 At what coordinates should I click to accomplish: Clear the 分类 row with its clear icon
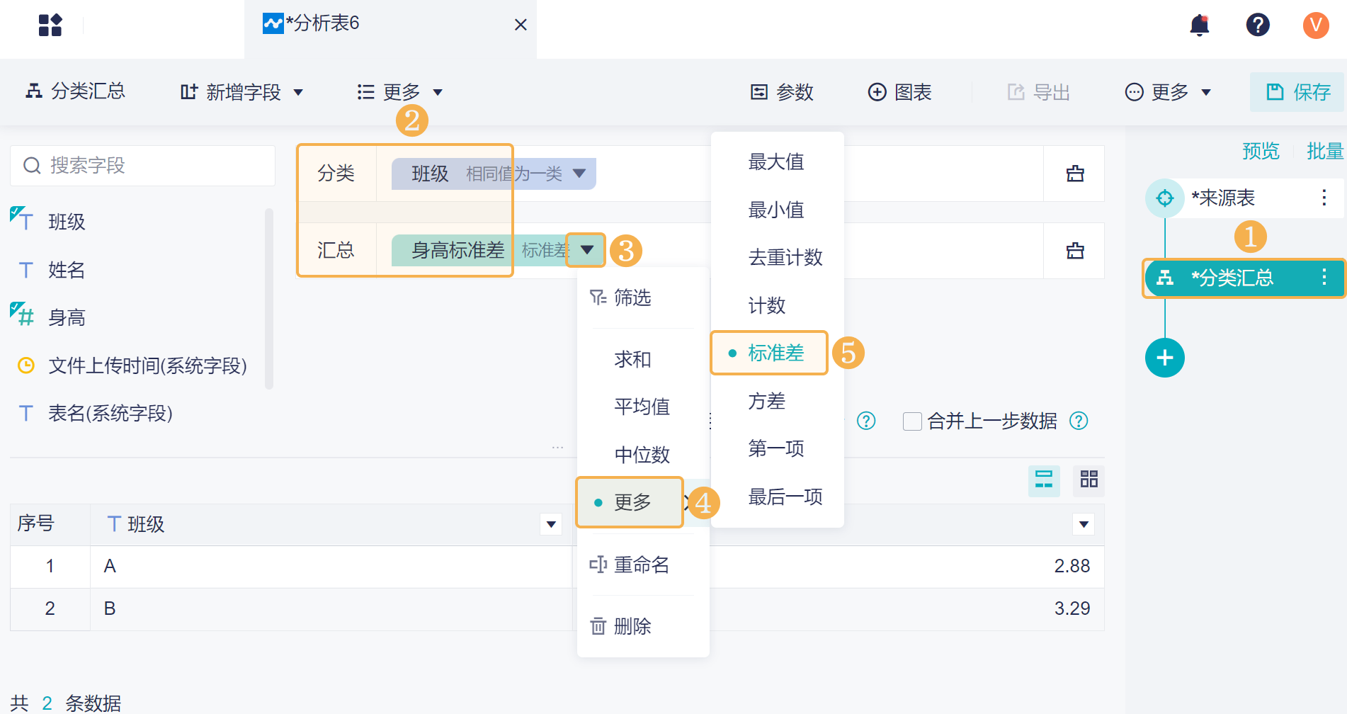[x=1075, y=174]
